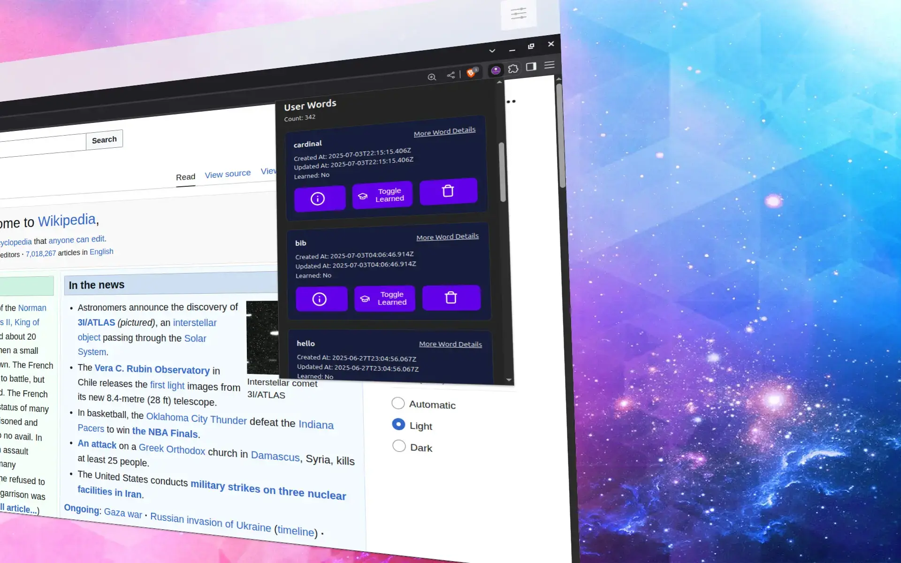This screenshot has height=563, width=901.
Task: Open the Damascus link
Action: (275, 456)
